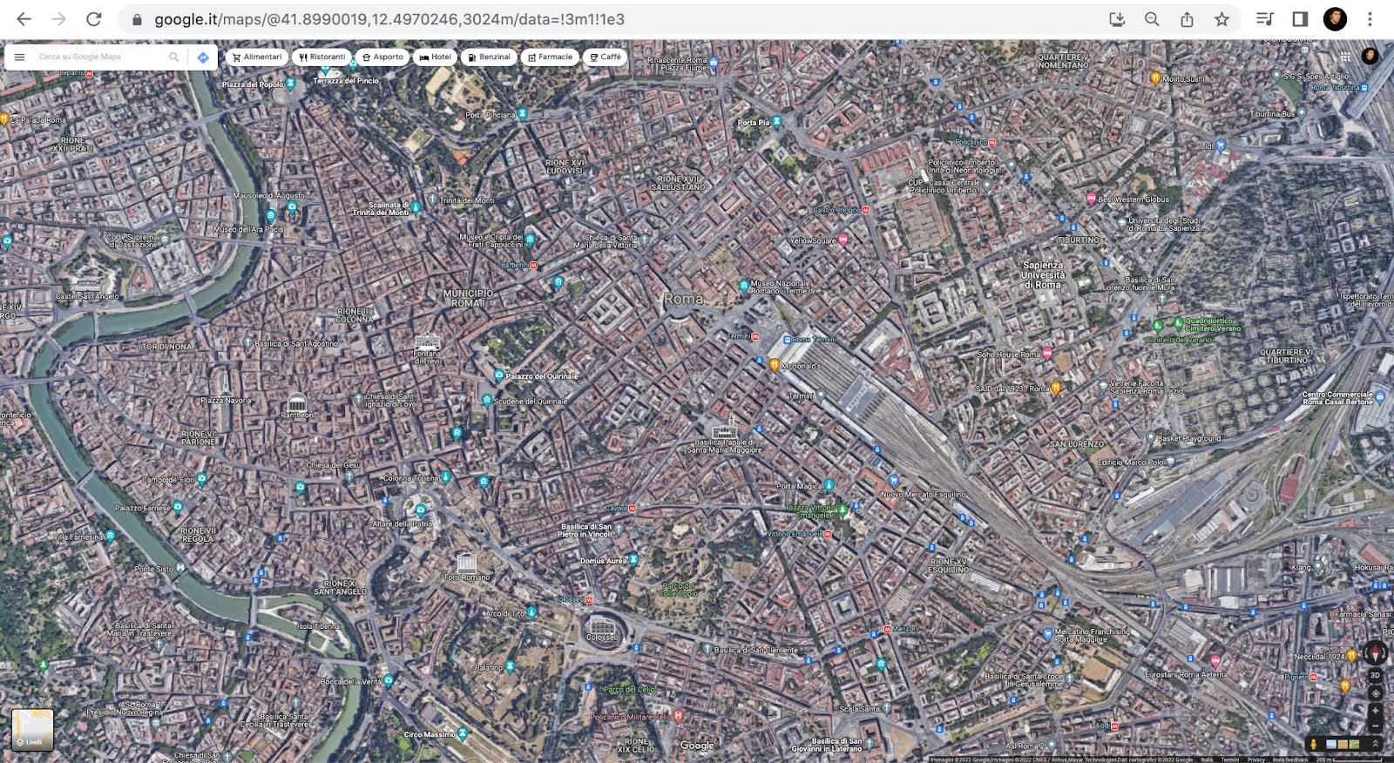The height and width of the screenshot is (763, 1394).
Task: Click the Porta Pia marker
Action: (776, 122)
